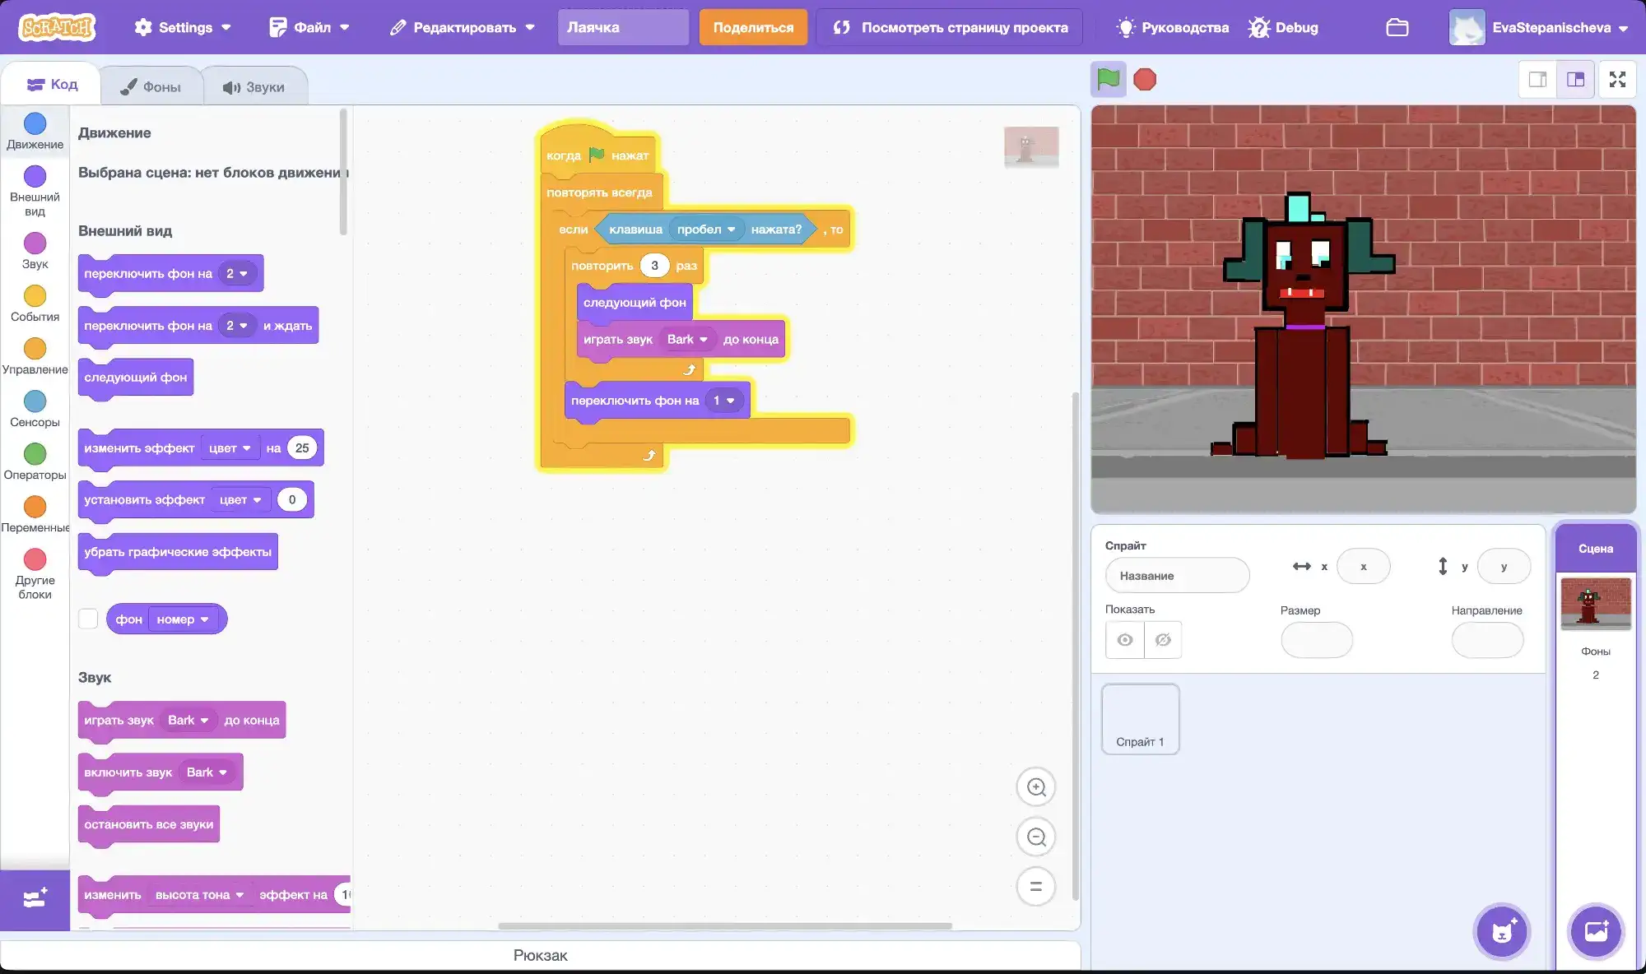Open цвет dropdown in изменить эффект block

pos(230,448)
